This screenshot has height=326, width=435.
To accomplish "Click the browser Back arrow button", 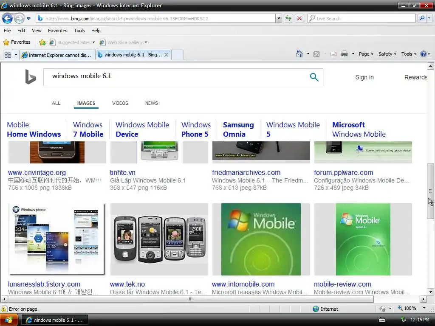I will click(7, 19).
